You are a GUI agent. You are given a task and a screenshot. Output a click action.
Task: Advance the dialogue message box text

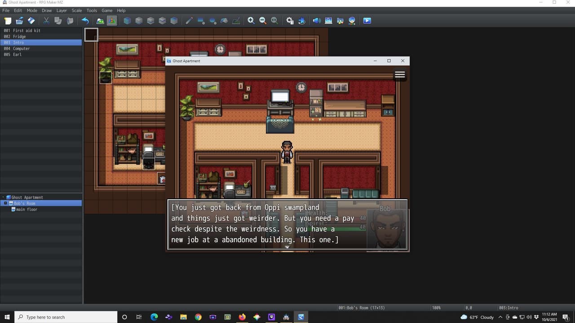(x=287, y=225)
